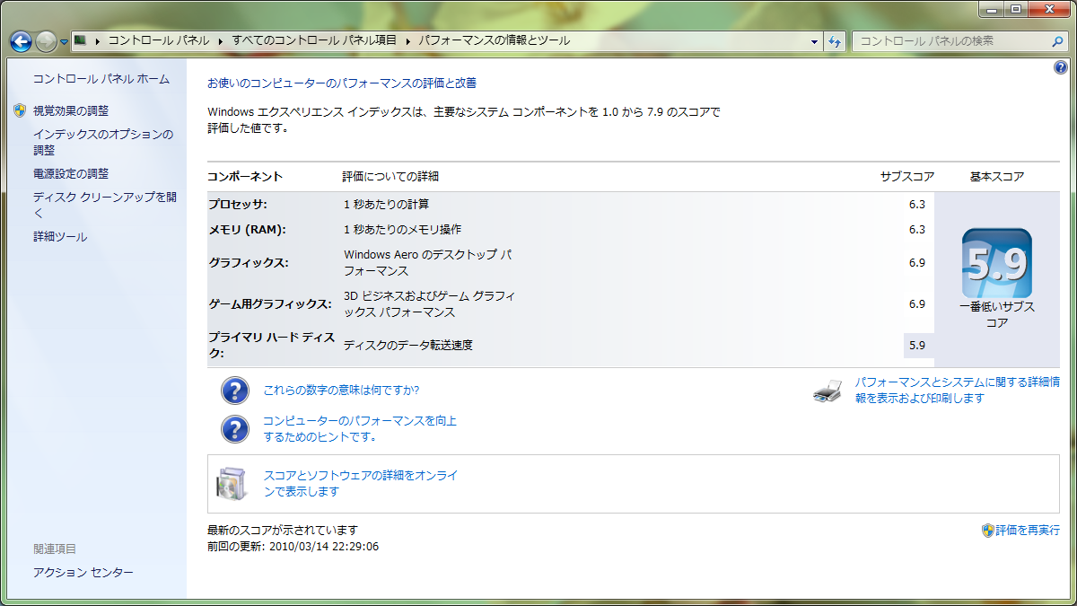This screenshot has height=606, width=1077.
Task: Click the control panel icon in address bar
Action: tap(81, 40)
